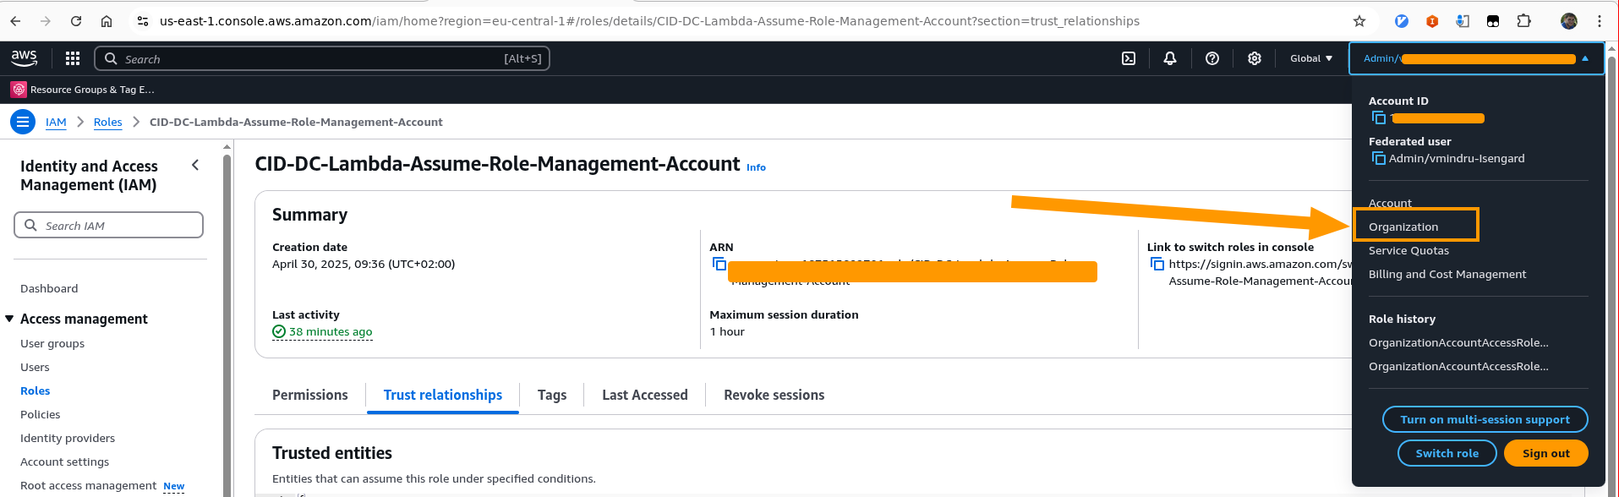Select Account in the account menu
Viewport: 1619px width, 497px height.
[x=1390, y=203]
